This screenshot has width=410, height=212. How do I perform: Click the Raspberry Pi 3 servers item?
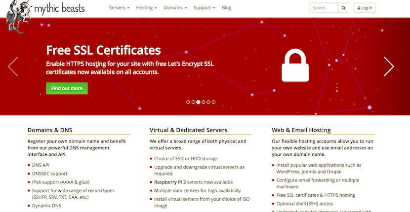(193, 182)
